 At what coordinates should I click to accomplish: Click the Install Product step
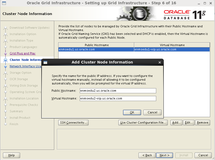click(20, 118)
